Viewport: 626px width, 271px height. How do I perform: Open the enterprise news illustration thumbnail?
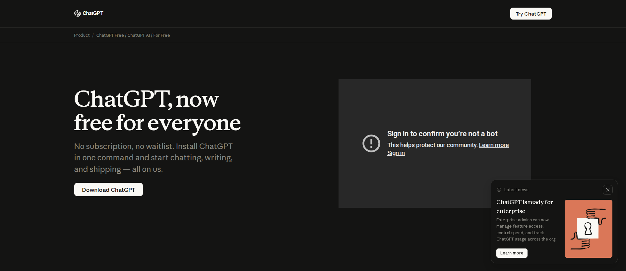click(x=589, y=229)
